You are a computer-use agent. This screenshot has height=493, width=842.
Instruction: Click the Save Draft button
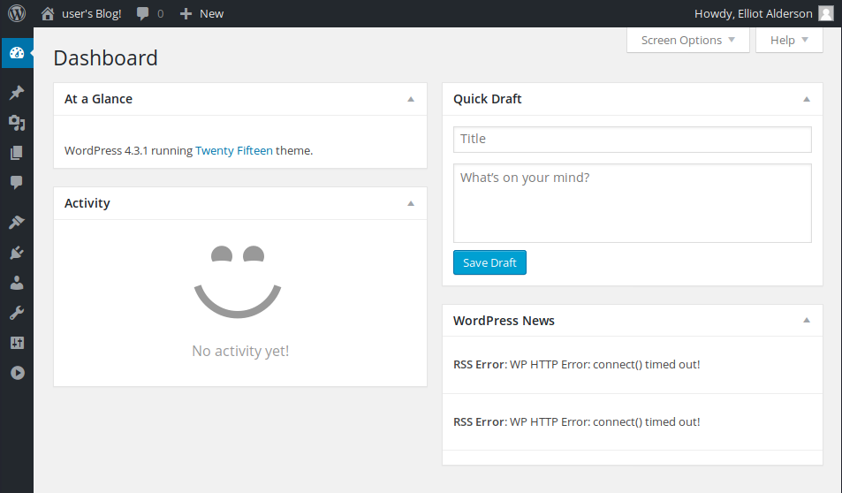489,263
